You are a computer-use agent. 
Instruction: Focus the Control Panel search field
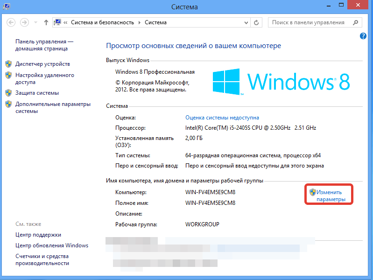click(x=315, y=22)
